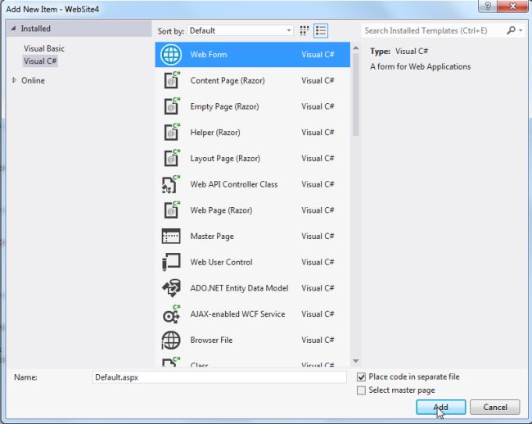Screen dimensions: 532x424
Task: Select the Content Page (Razor) row text
Action: pos(228,81)
